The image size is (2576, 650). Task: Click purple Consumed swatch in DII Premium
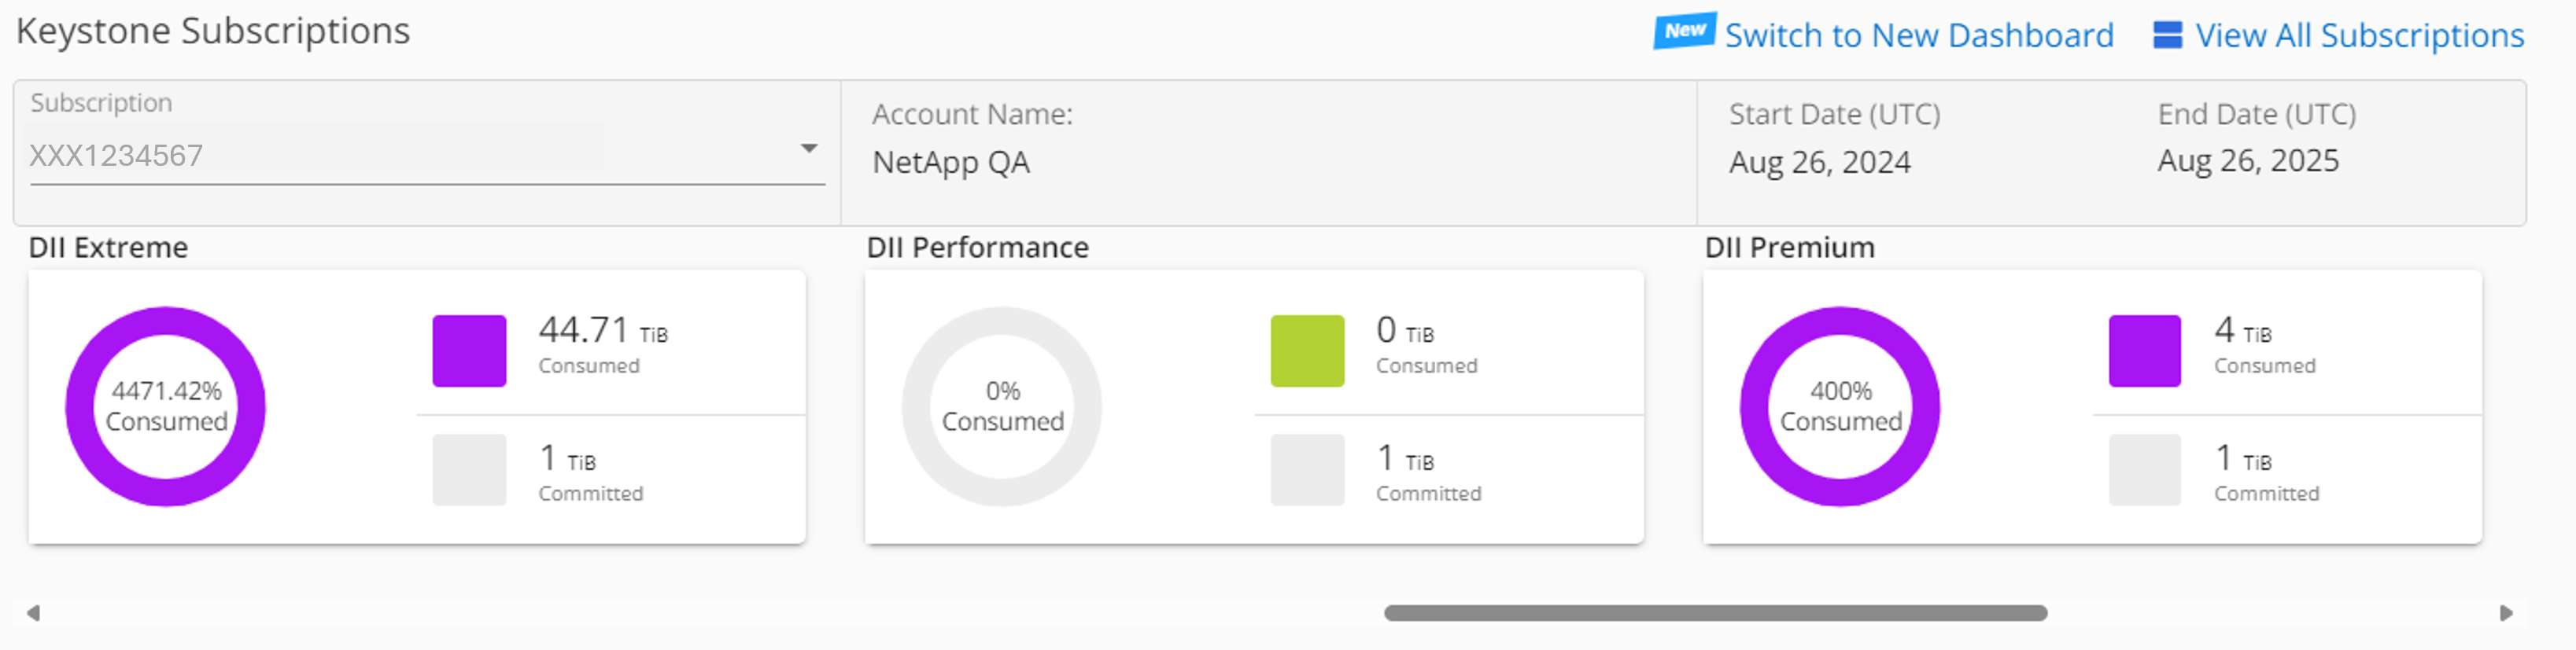[2144, 351]
